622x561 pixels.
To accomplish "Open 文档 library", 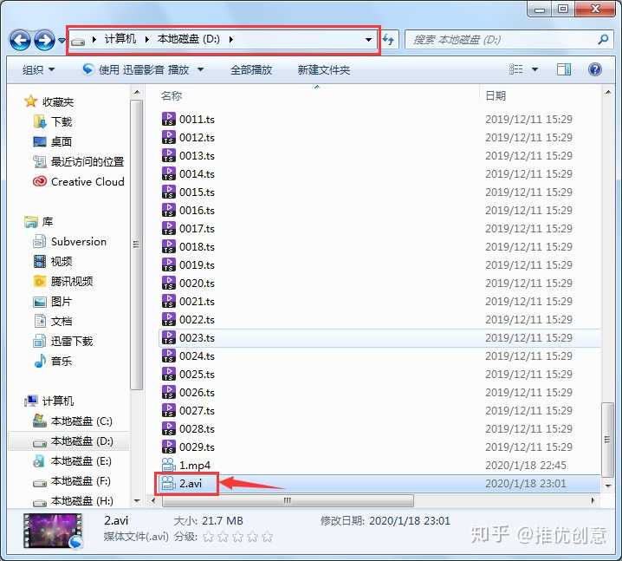I will click(62, 321).
